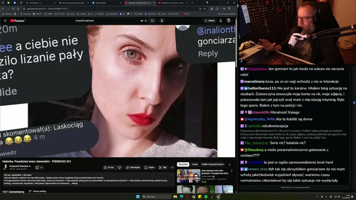Open the Perplexity bookmark
Viewport: 356px width, 200px height.
(x=26, y=14)
